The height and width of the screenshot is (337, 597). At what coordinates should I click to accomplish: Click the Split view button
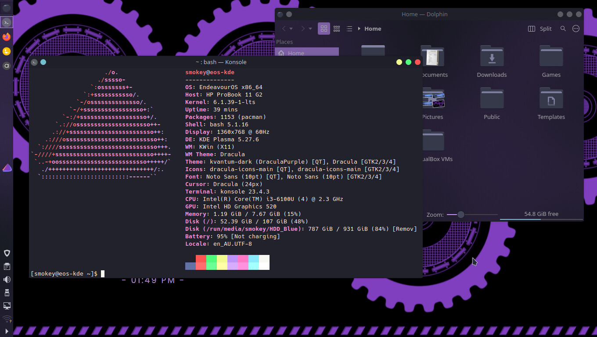tap(540, 29)
